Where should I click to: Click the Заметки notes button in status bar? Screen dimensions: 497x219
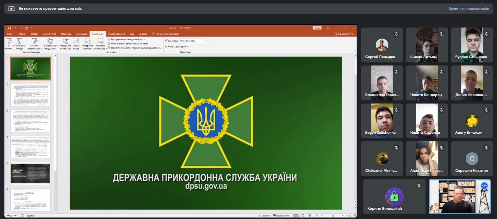click(264, 216)
